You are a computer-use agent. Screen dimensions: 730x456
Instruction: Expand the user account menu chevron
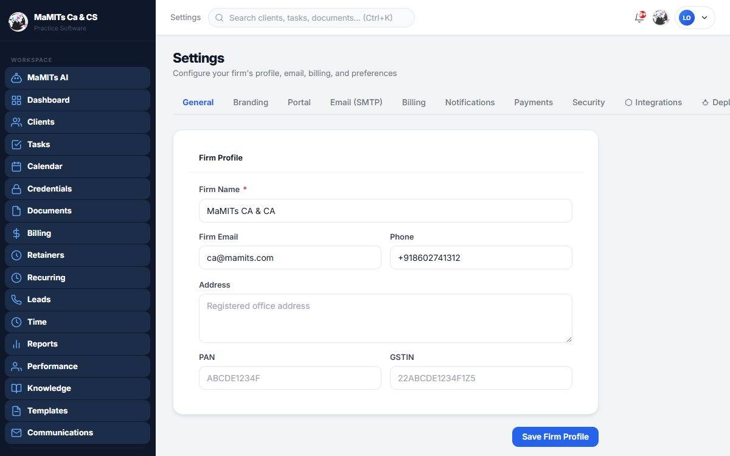point(704,18)
